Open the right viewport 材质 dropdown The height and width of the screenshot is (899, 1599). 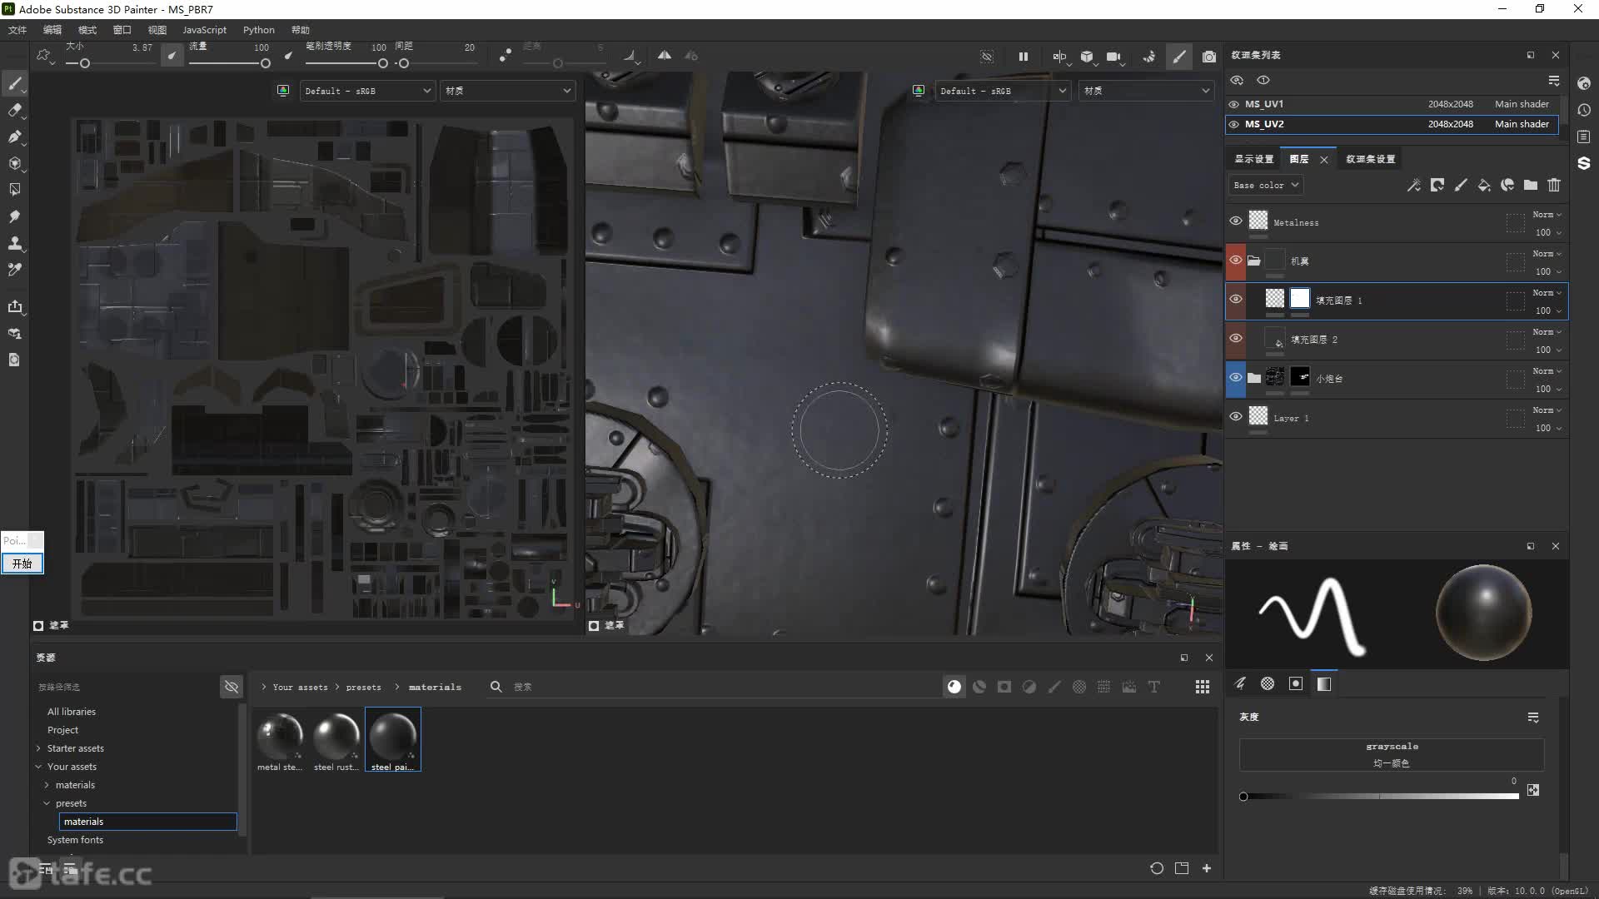(1146, 91)
